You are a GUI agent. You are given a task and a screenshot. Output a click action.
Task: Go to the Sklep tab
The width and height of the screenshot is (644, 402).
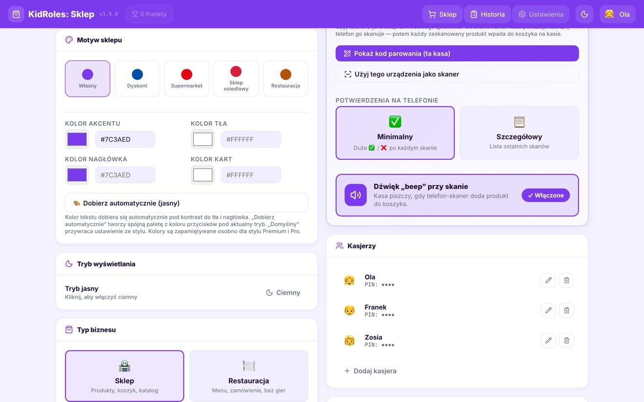[x=442, y=14]
